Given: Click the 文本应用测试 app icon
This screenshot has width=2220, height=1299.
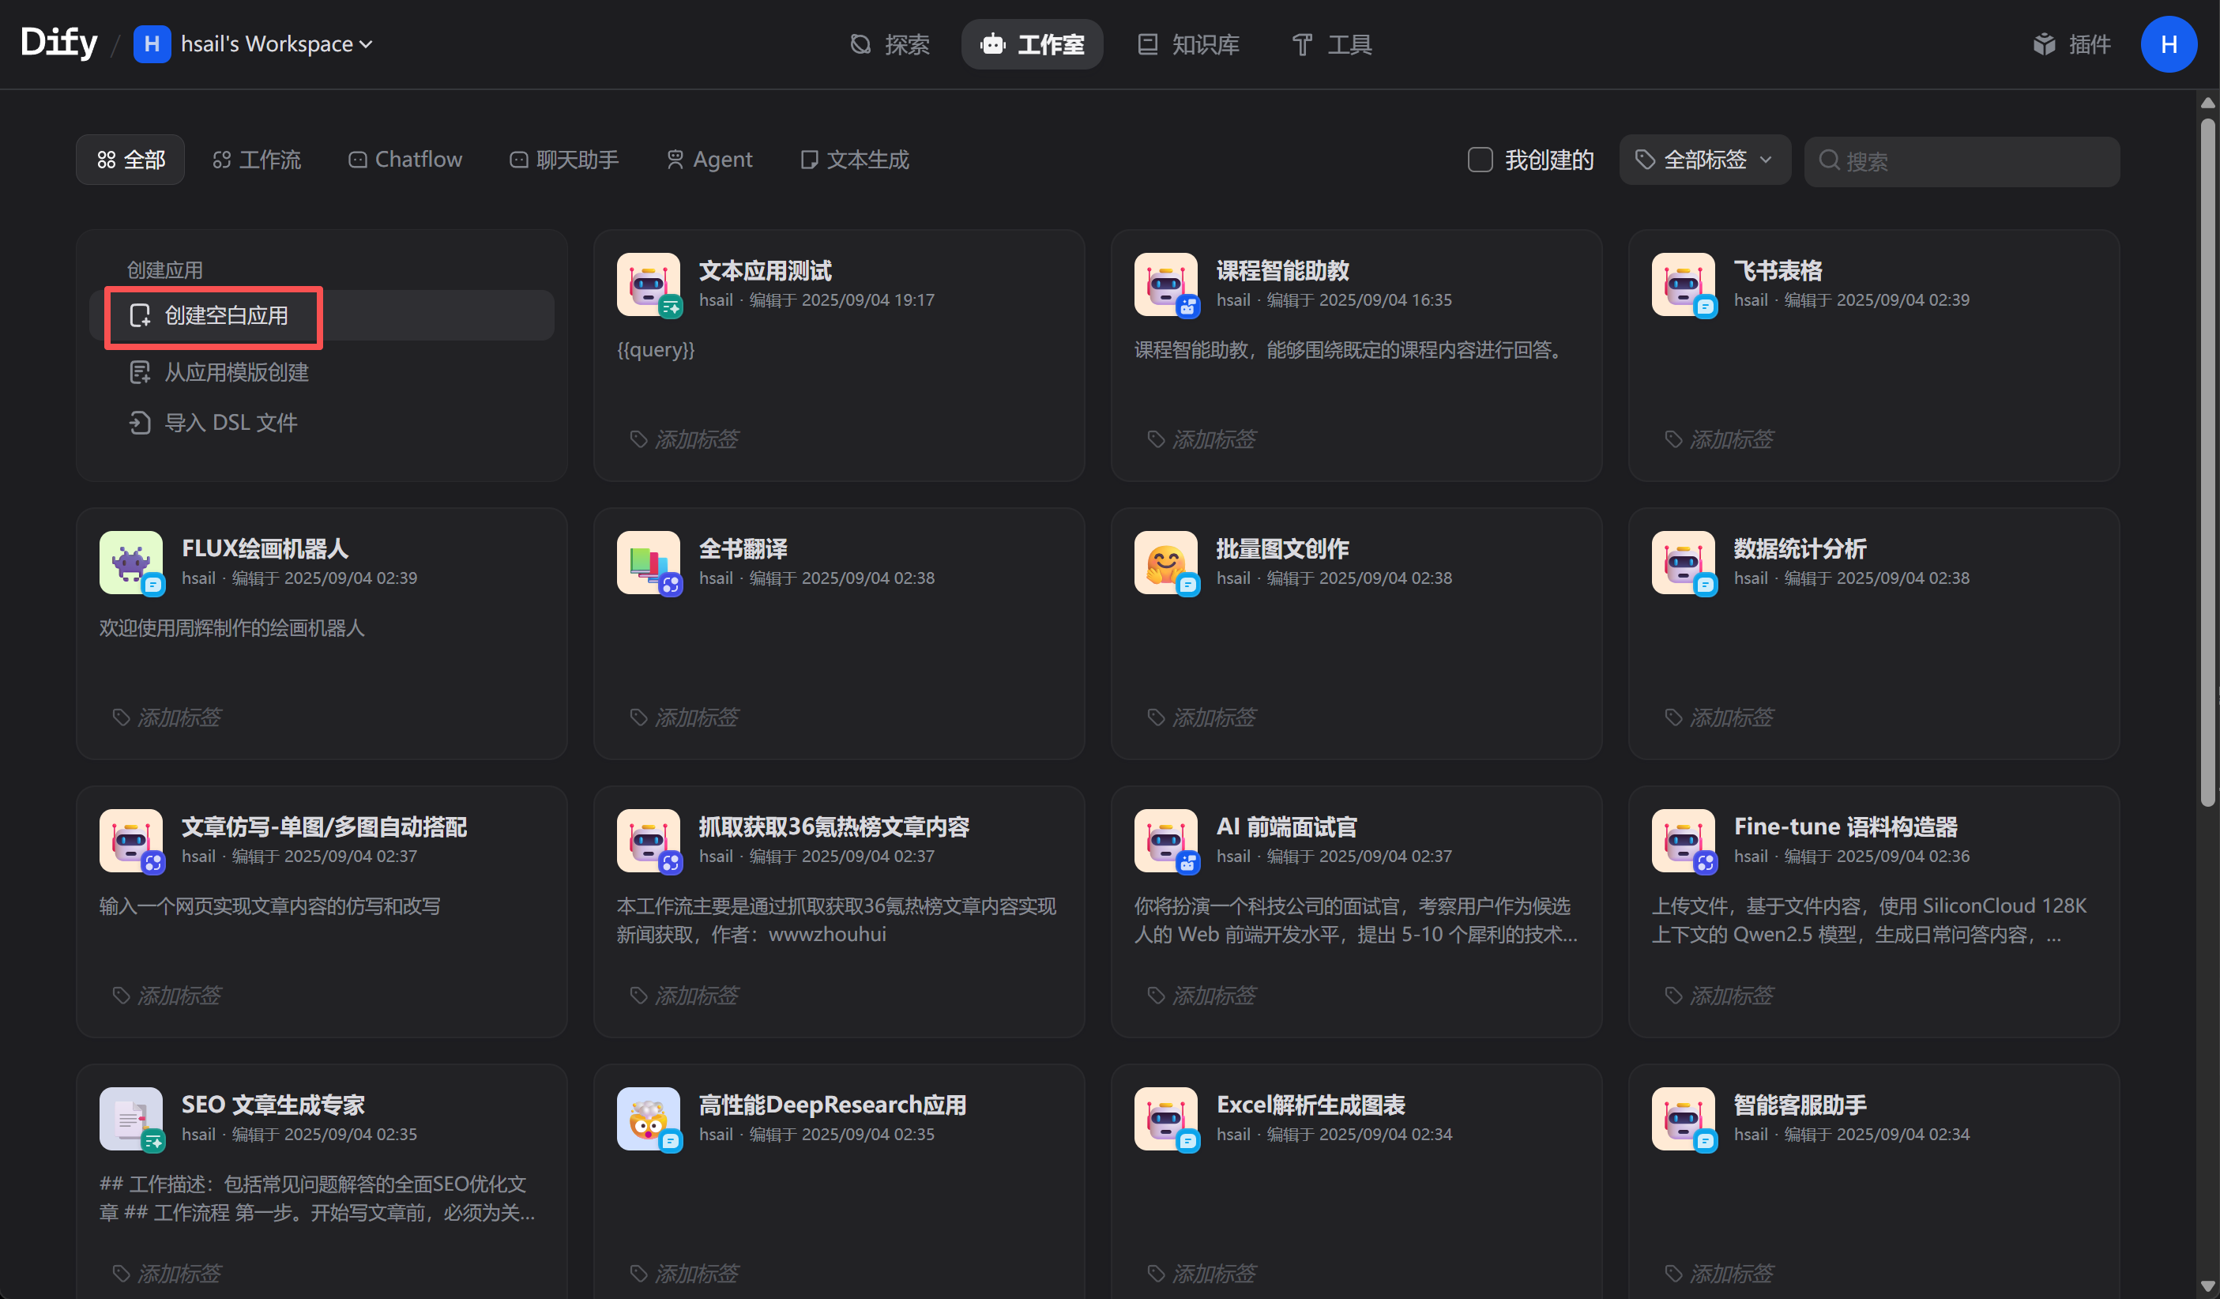Looking at the screenshot, I should tap(649, 284).
